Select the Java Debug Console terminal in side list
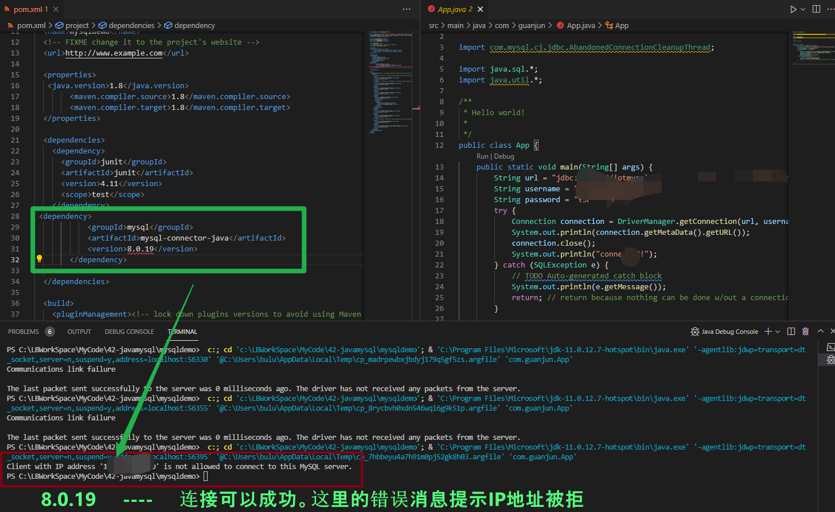 pyautogui.click(x=830, y=360)
